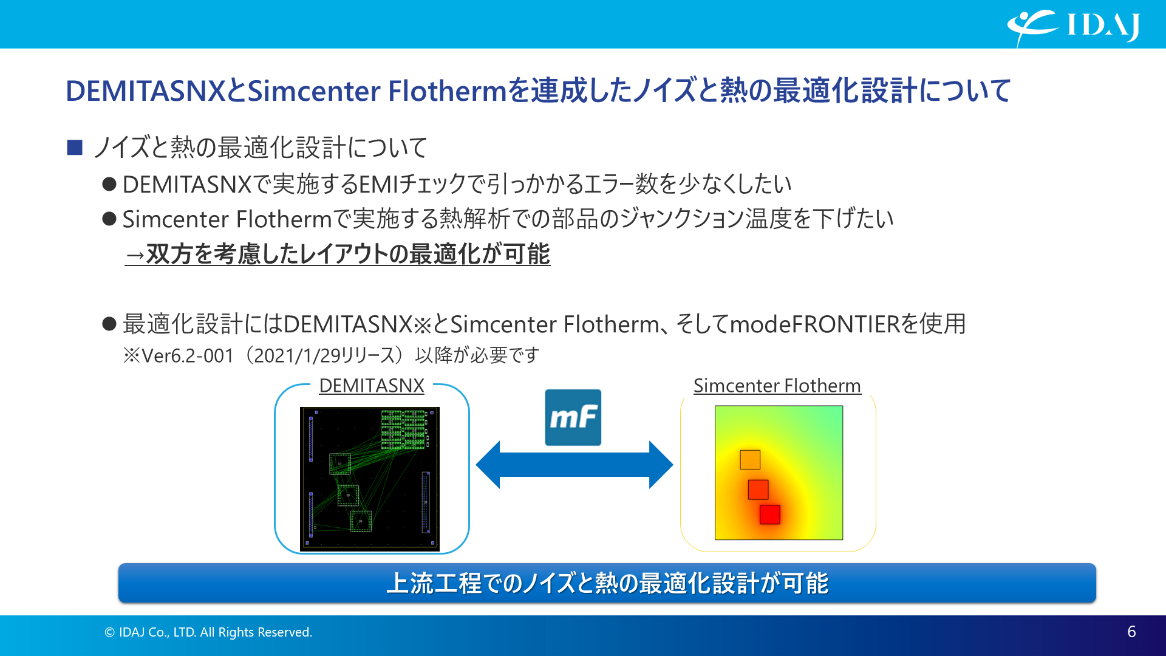Click the slide number 6 indicator

[x=1135, y=632]
